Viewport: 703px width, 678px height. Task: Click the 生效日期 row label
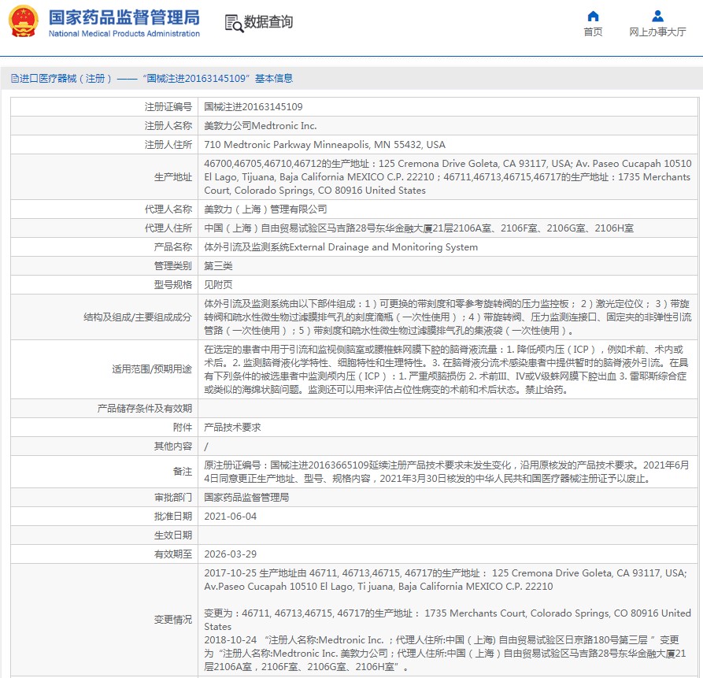tap(173, 535)
